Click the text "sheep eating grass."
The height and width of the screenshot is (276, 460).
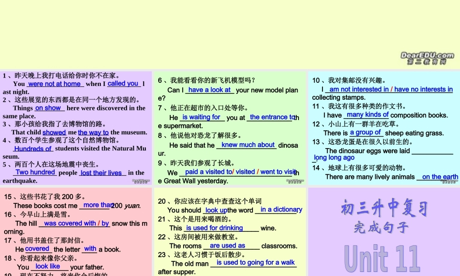414,133
